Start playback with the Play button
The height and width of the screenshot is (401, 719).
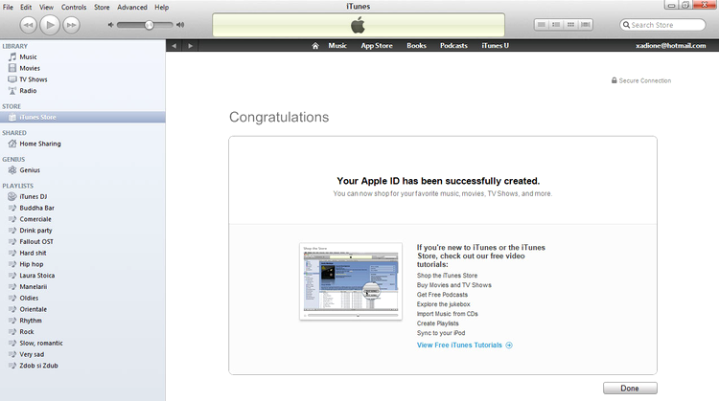[x=50, y=25]
